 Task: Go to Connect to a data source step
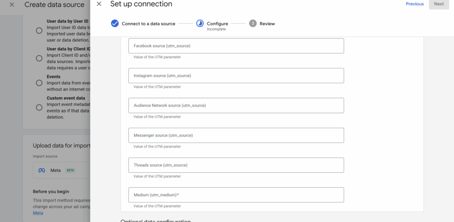click(x=148, y=24)
